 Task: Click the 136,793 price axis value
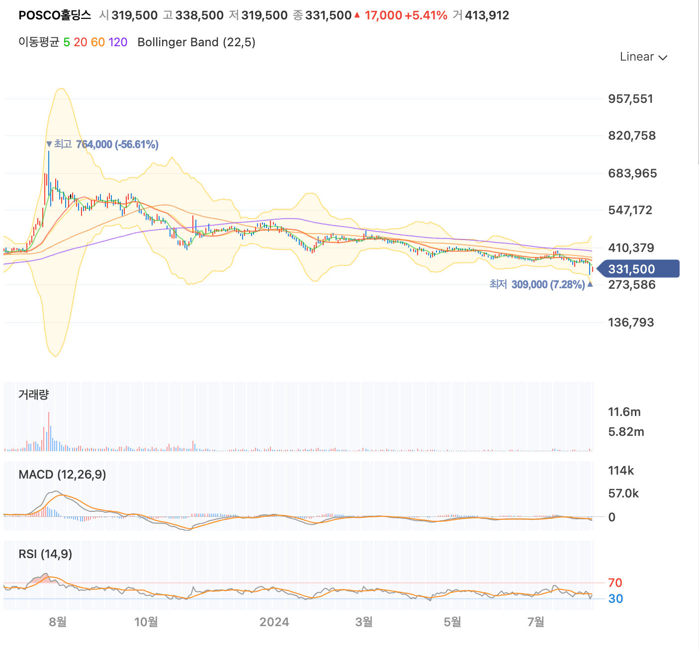[631, 322]
